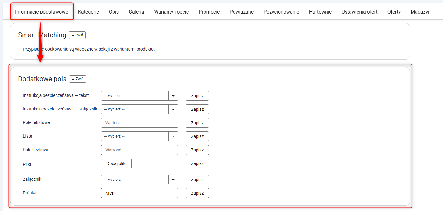Go to Warianty i opcje tab
443x211 pixels.
[x=171, y=12]
